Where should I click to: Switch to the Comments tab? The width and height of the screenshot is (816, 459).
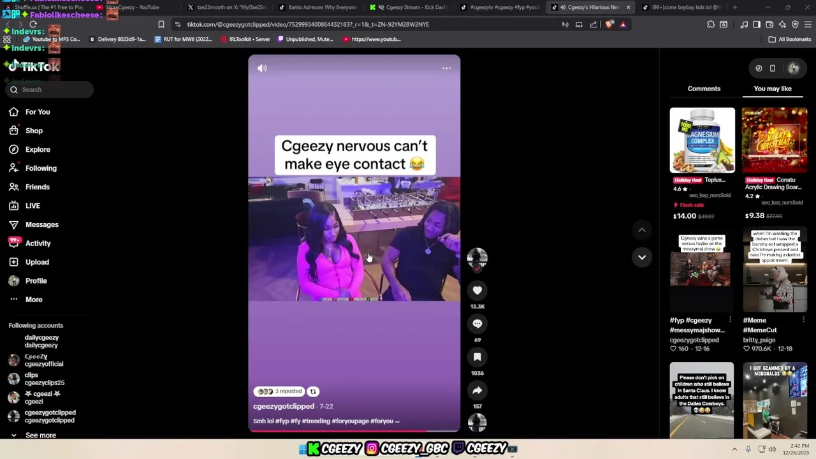(704, 89)
